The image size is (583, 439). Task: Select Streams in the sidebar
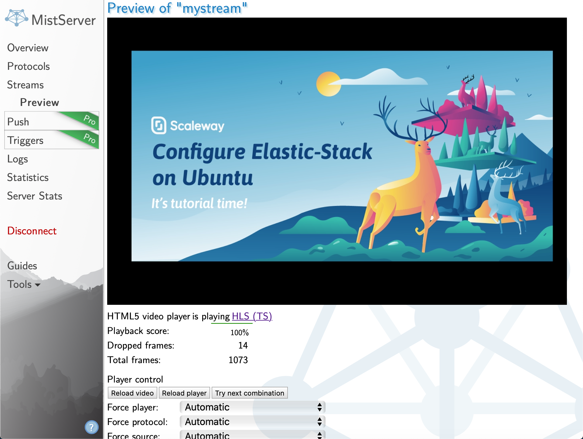click(x=26, y=85)
